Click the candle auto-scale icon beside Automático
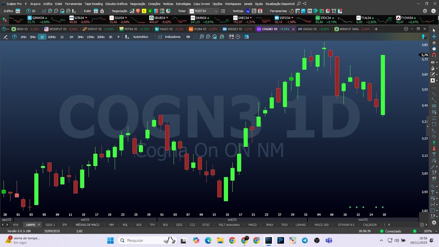Image resolution: width=439 pixels, height=247 pixels. coord(127,37)
